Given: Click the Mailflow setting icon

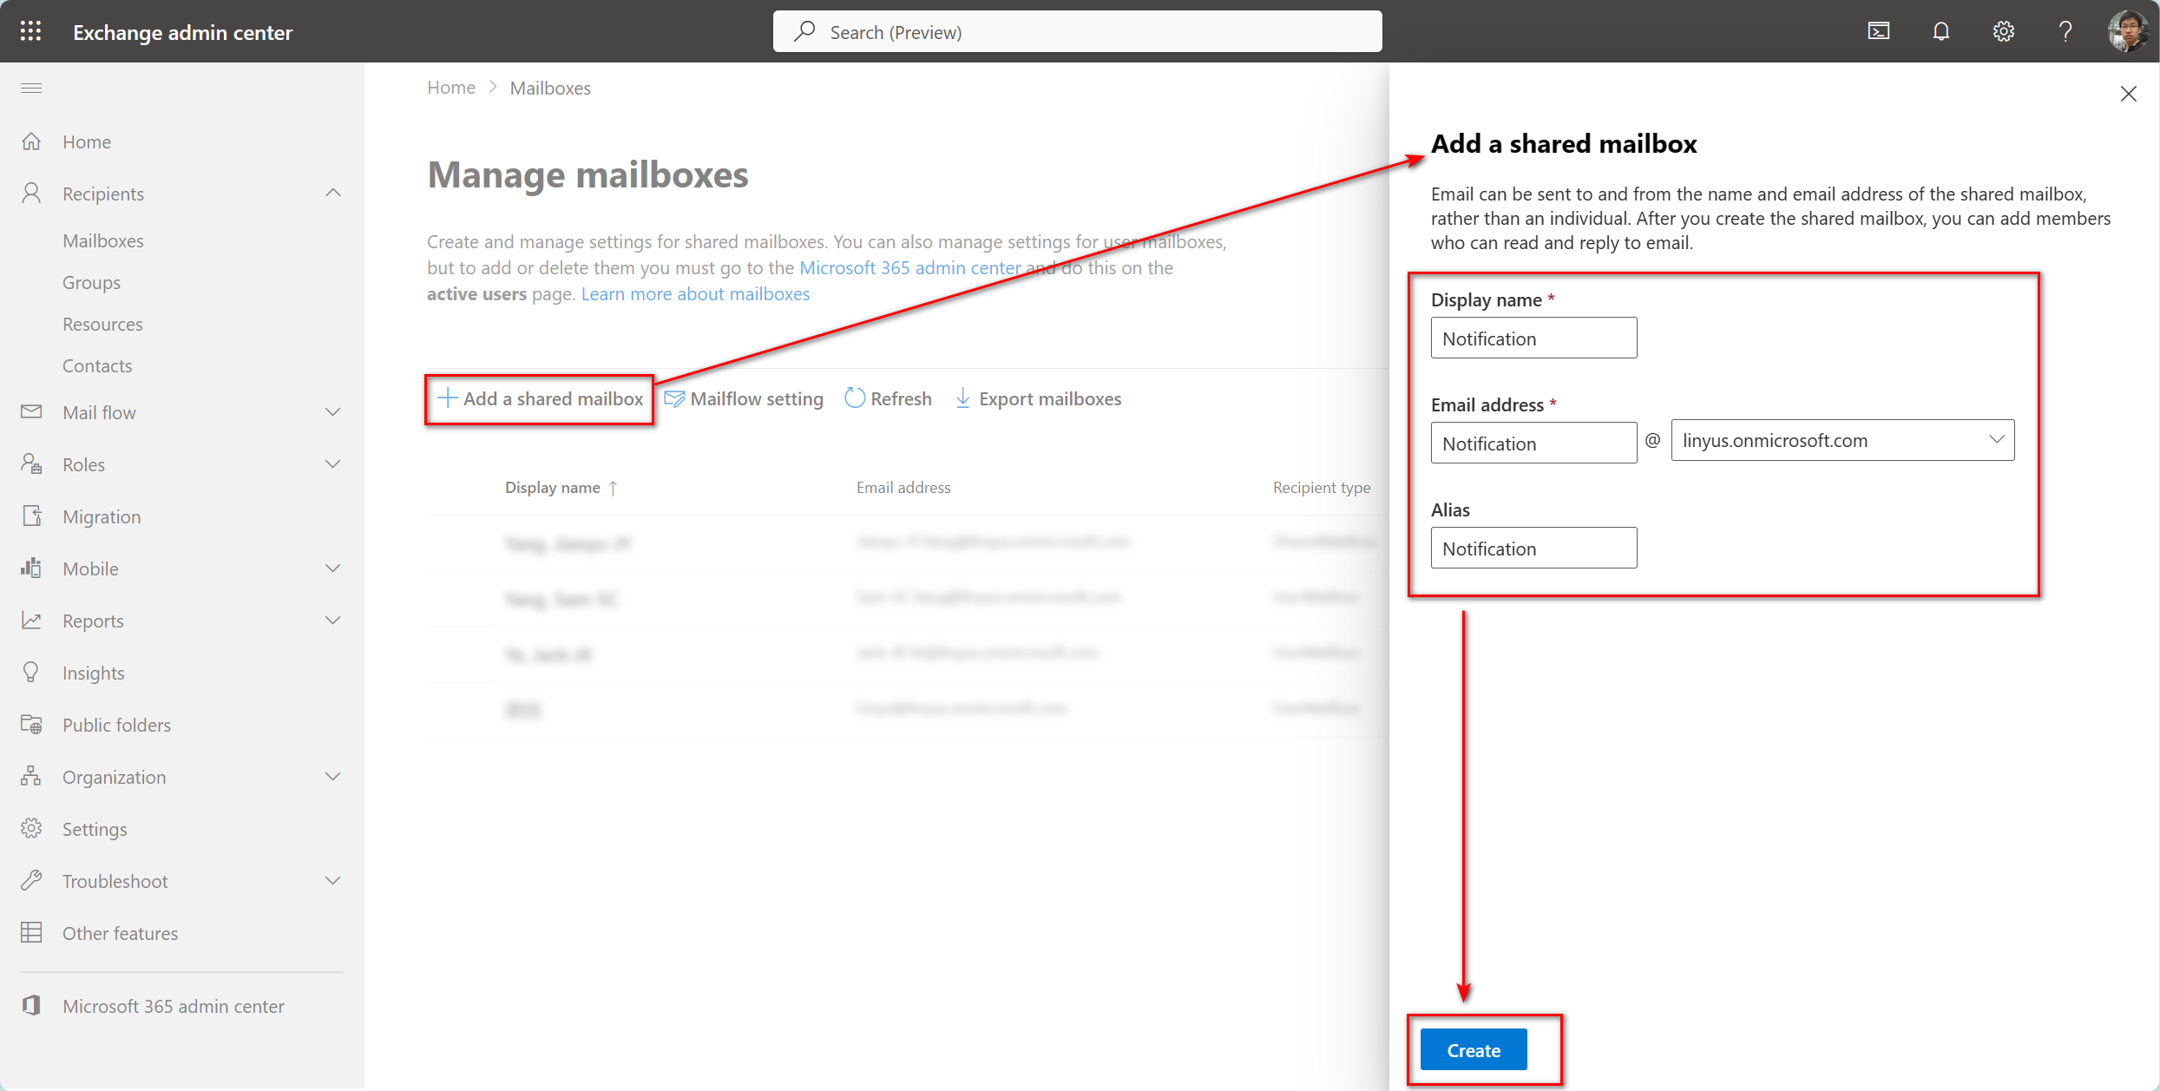Looking at the screenshot, I should click(673, 398).
